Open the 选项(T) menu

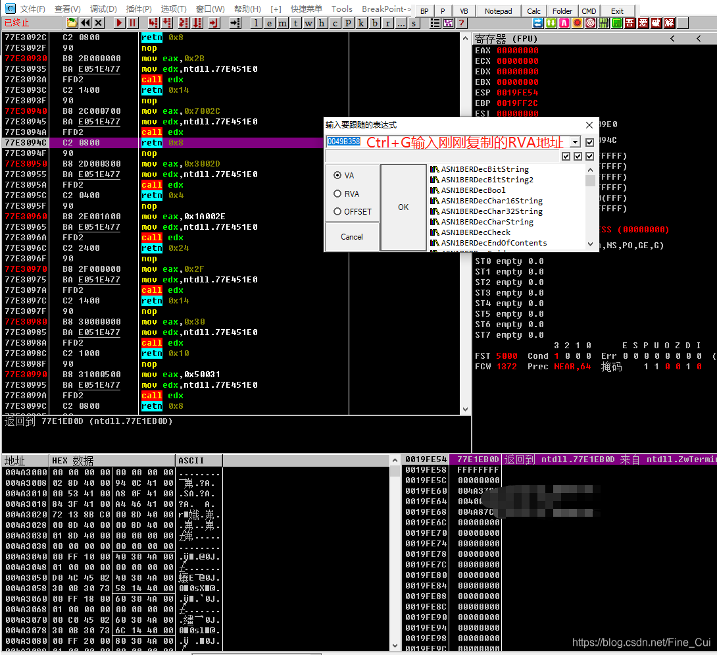pos(174,9)
